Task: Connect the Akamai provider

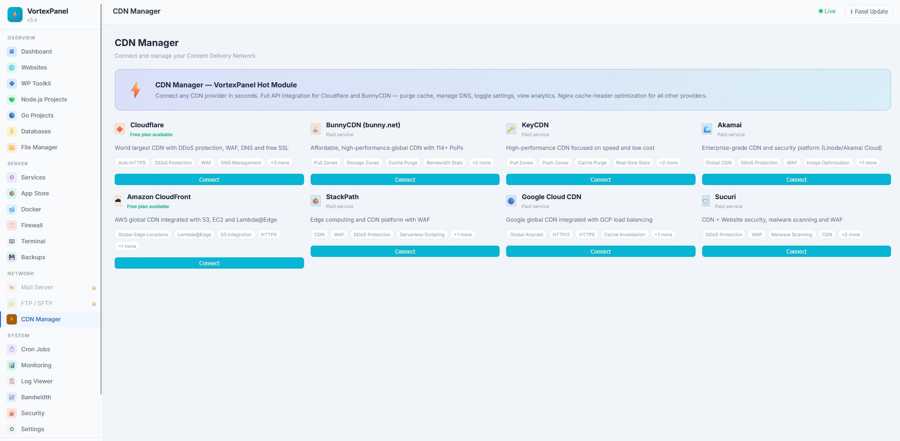Action: coord(797,180)
